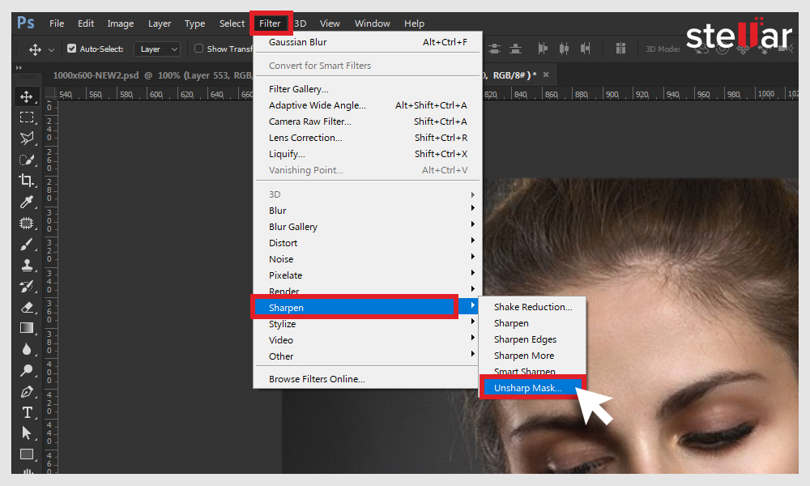Open Lens Correction filter
The width and height of the screenshot is (810, 486).
click(367, 138)
